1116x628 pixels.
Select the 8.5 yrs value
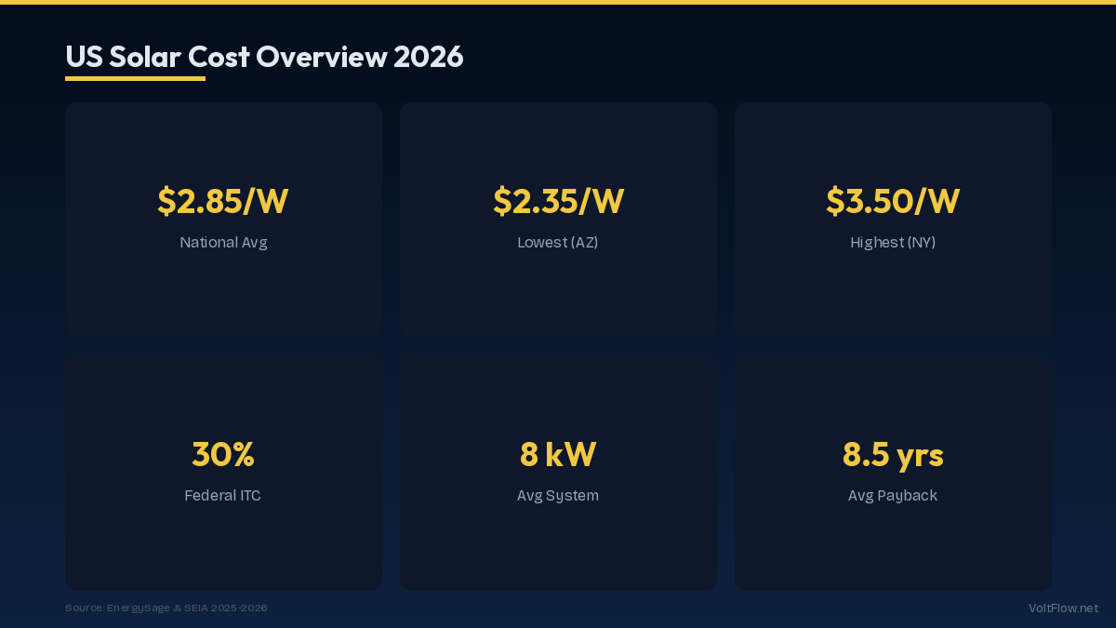[x=893, y=454]
